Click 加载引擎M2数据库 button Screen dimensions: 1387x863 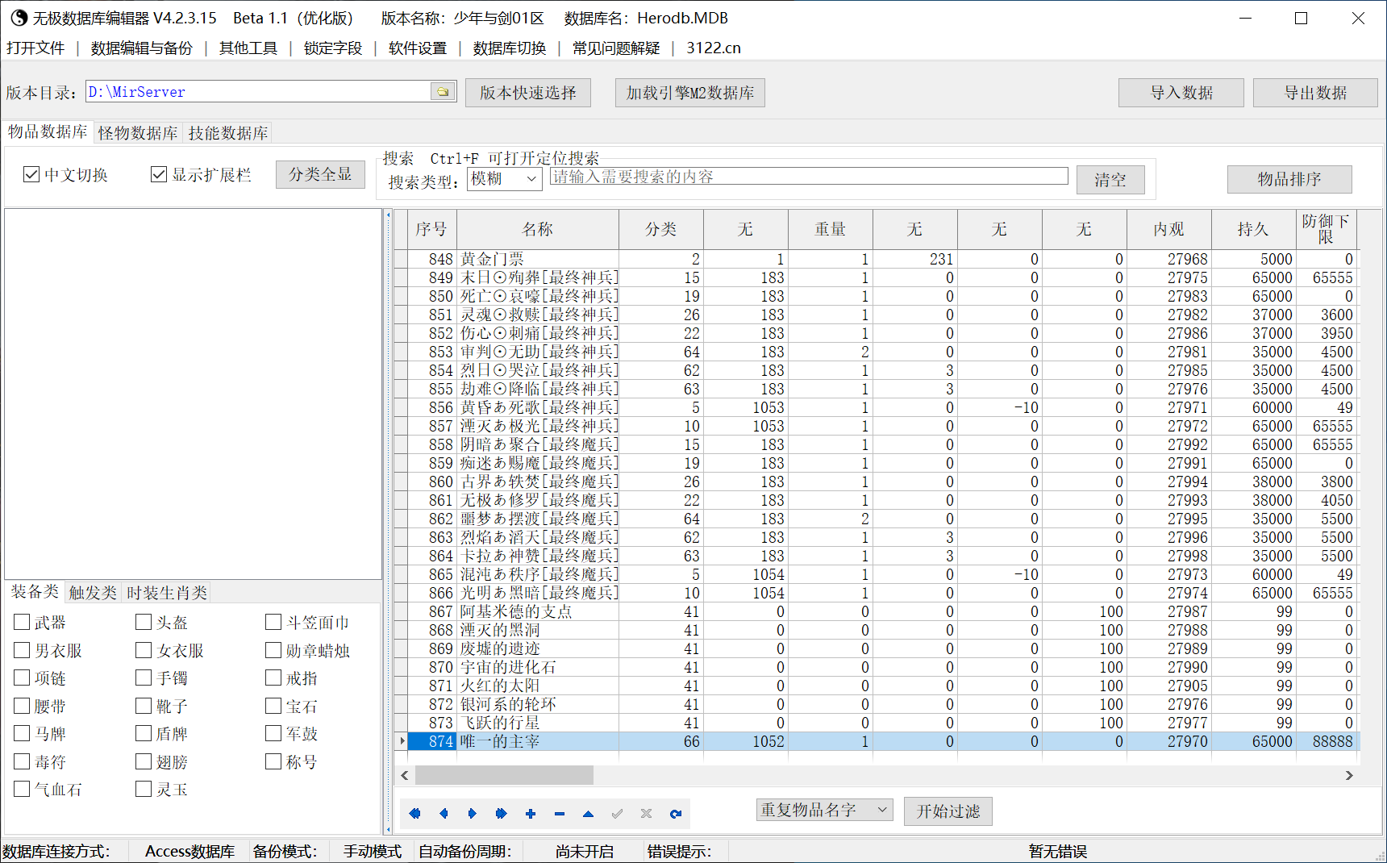point(690,93)
